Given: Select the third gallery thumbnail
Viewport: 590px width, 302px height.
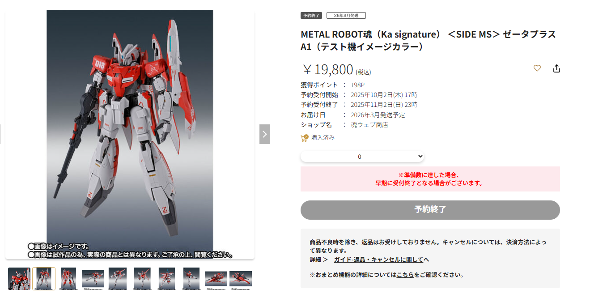Looking at the screenshot, I should point(68,279).
